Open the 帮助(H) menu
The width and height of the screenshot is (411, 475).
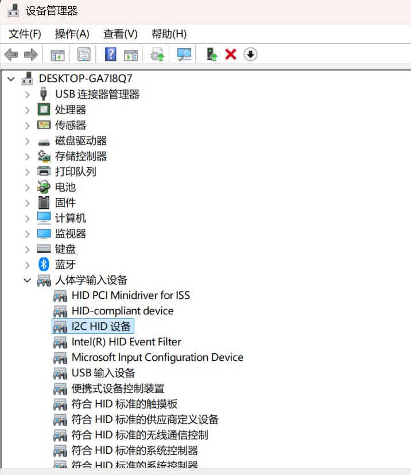[x=169, y=34]
